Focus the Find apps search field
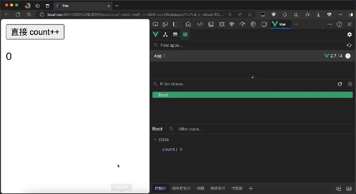Viewport: 356px width, 194px height. pyautogui.click(x=247, y=45)
